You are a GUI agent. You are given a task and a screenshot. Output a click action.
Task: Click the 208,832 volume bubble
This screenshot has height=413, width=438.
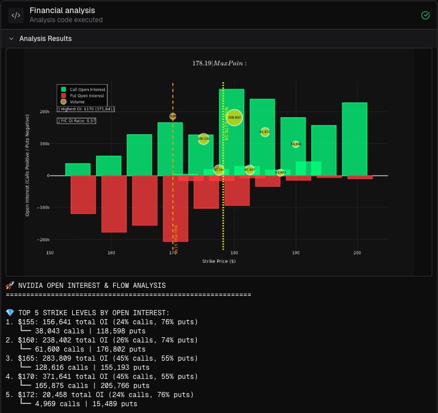tap(234, 118)
